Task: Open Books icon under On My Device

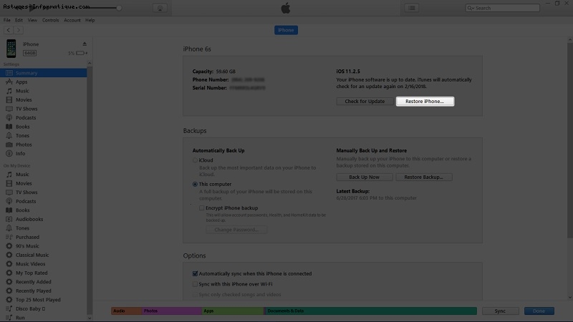Action: tap(9, 210)
